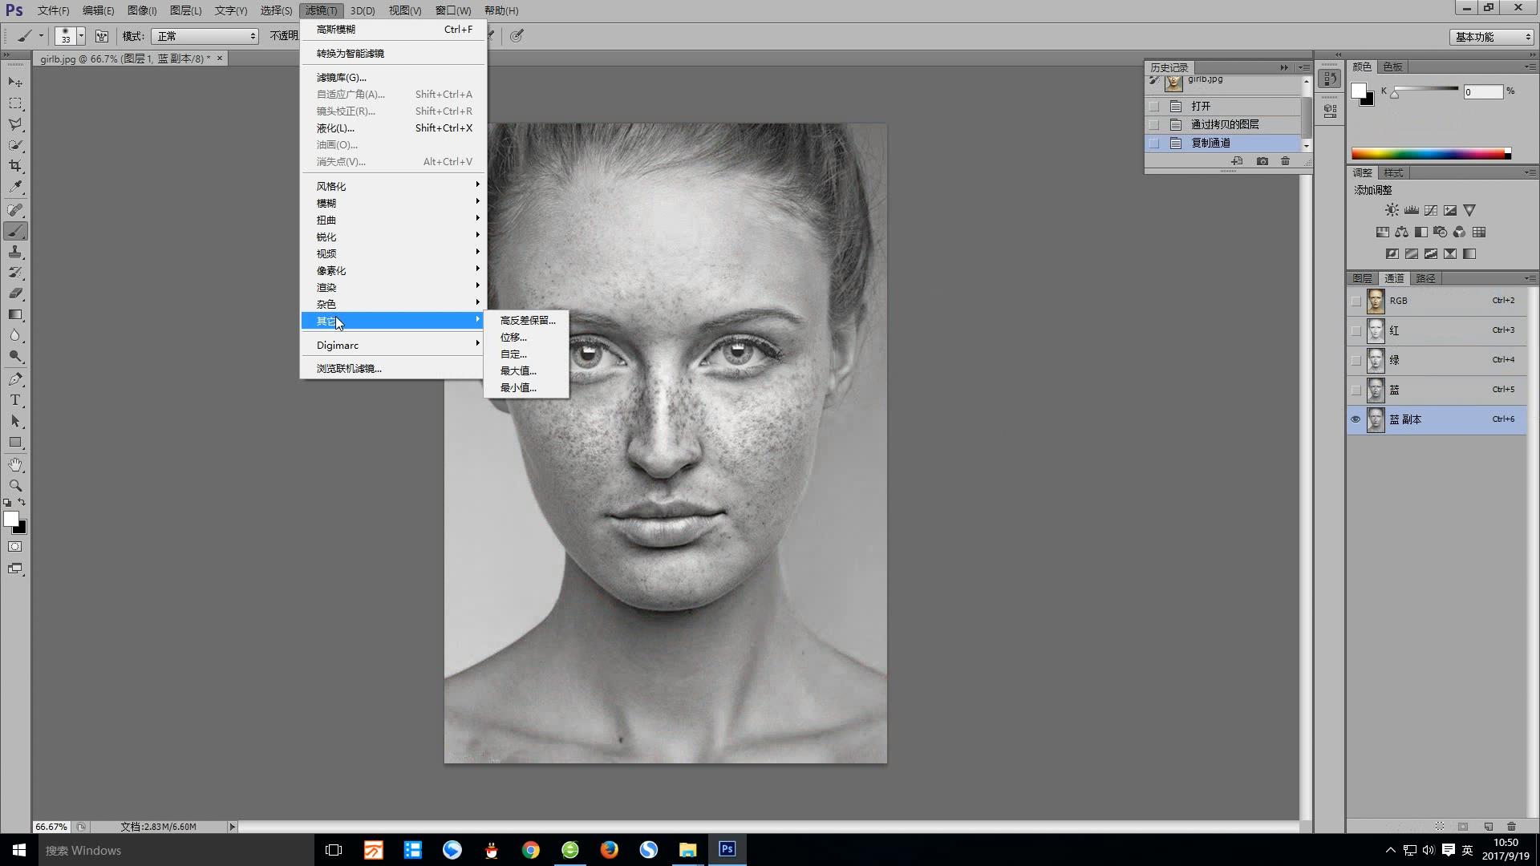Select the Eyedropper tool
Screen dimensions: 1540x866
15,187
